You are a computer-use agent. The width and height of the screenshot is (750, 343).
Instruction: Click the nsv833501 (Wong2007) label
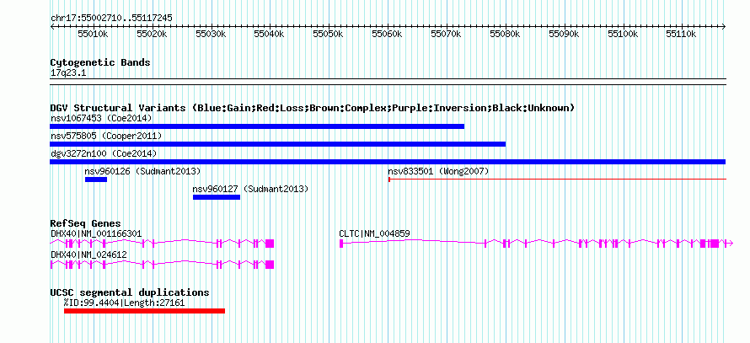click(438, 171)
